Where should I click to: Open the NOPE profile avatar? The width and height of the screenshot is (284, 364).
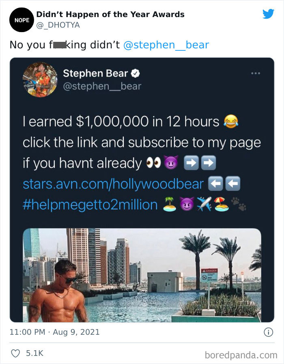click(21, 19)
